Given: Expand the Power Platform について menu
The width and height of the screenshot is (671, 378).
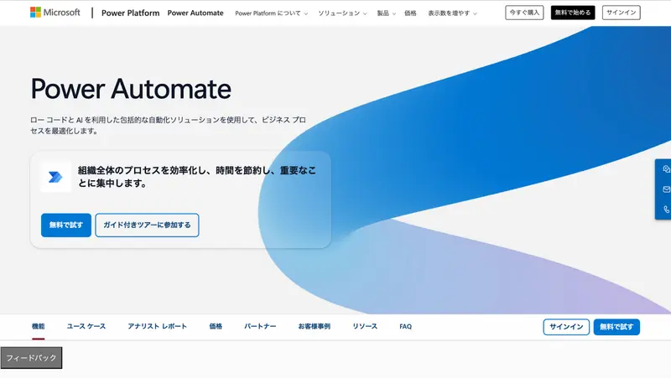Looking at the screenshot, I should click(x=271, y=13).
